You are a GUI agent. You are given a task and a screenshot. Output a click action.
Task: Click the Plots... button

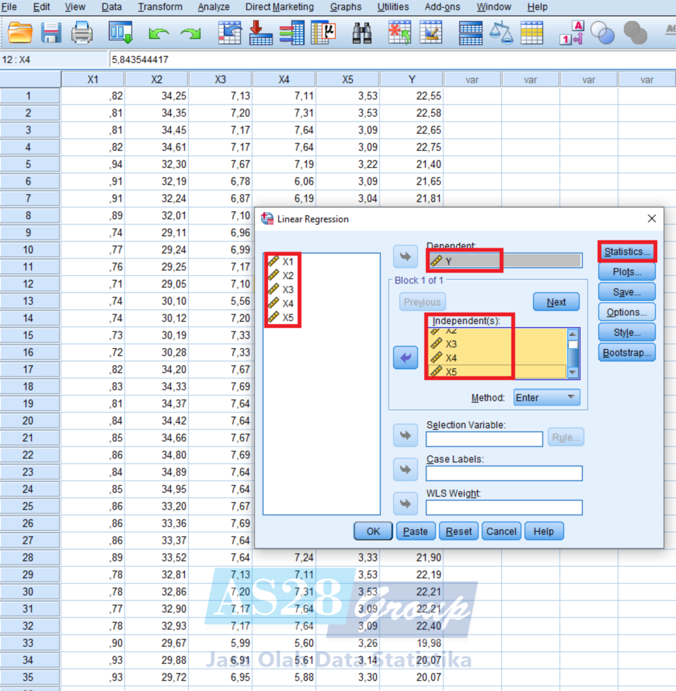pyautogui.click(x=627, y=272)
